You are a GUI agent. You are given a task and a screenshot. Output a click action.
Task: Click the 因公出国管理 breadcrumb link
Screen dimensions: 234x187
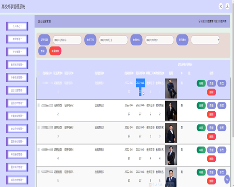coord(208,21)
